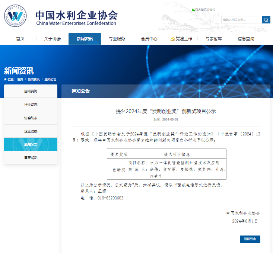Focus the search text input field

(241, 20)
